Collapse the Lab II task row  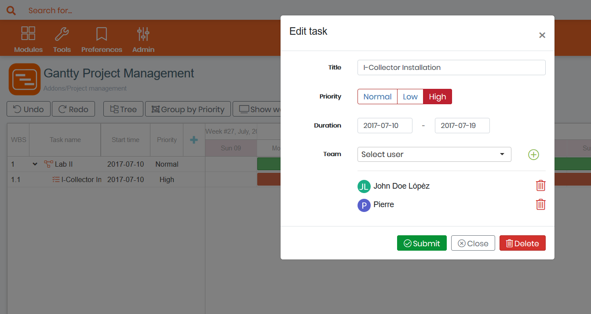coord(35,164)
